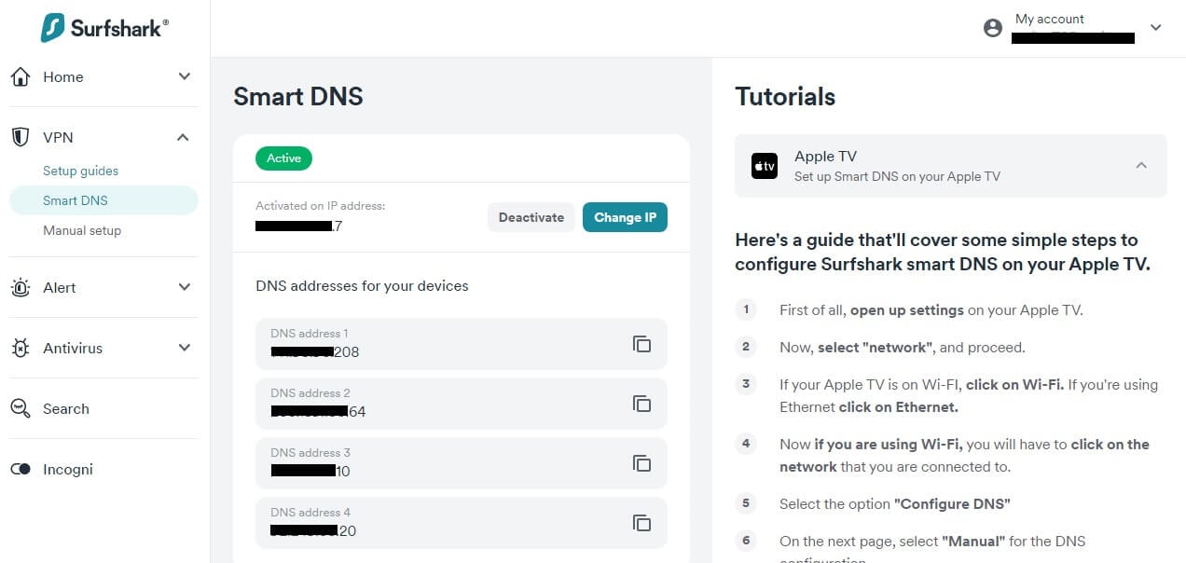The width and height of the screenshot is (1186, 563).
Task: Click the 'Select the option "Configure DNS"' step
Action: click(x=895, y=503)
